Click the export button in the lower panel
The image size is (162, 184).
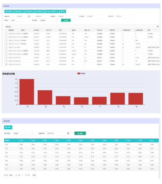tap(8, 128)
